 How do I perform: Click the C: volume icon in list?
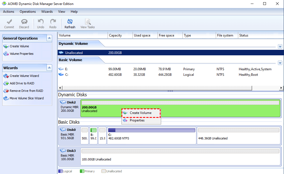pyautogui.click(x=61, y=74)
